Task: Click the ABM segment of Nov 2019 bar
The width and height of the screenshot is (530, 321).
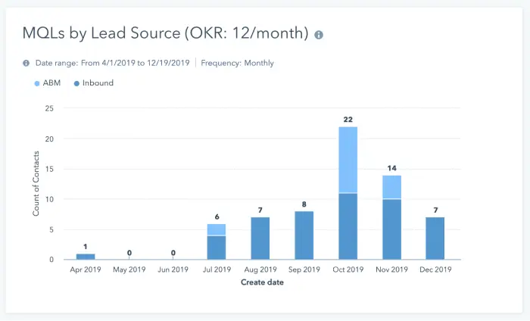Action: tap(391, 187)
